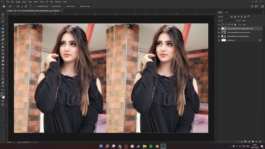Select the History Brush tool
The image size is (265, 149).
3,50
